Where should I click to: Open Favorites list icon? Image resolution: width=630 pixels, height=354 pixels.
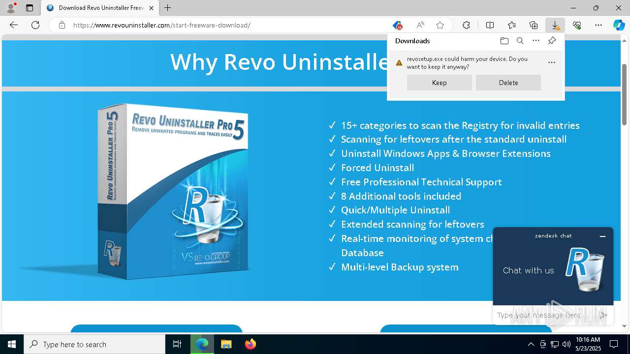(512, 25)
